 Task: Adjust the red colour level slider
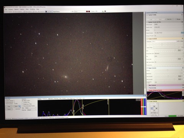click(x=142, y=107)
